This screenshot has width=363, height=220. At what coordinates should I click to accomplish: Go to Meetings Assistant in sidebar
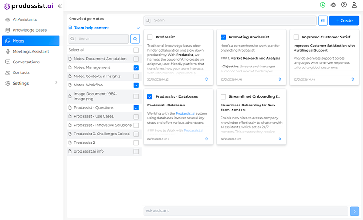pyautogui.click(x=30, y=52)
